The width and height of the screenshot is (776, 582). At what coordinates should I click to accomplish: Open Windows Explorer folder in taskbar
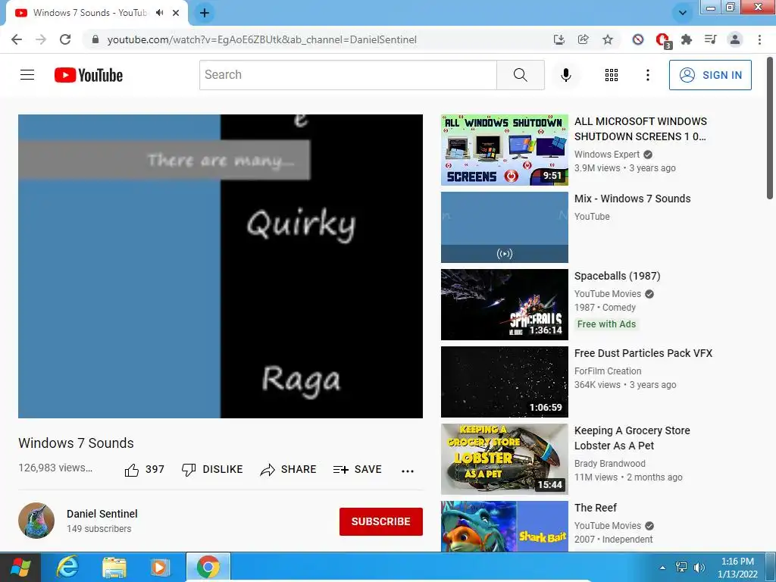tap(114, 567)
